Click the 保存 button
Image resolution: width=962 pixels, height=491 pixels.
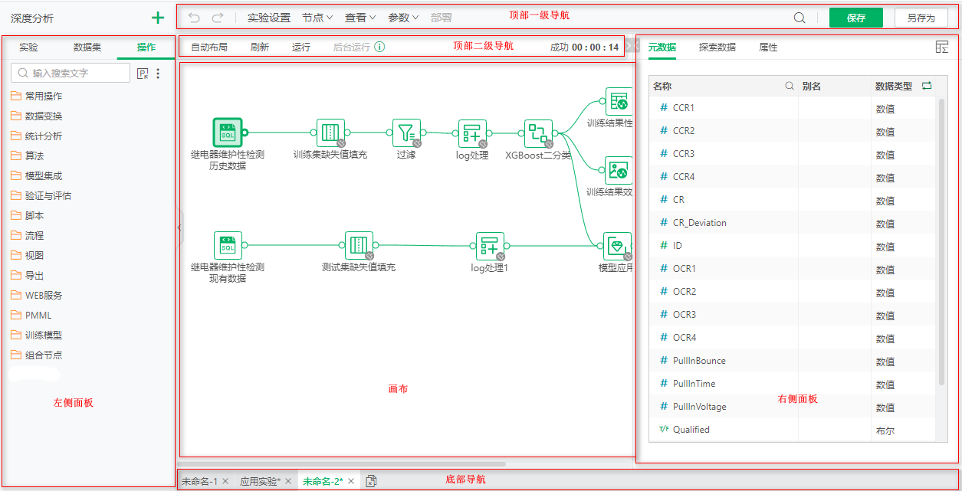pos(855,17)
